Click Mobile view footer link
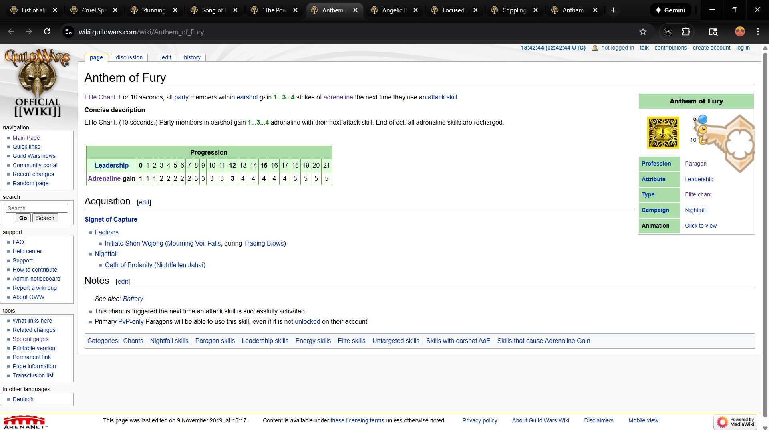Screen dimensions: 769x432 pos(643,420)
